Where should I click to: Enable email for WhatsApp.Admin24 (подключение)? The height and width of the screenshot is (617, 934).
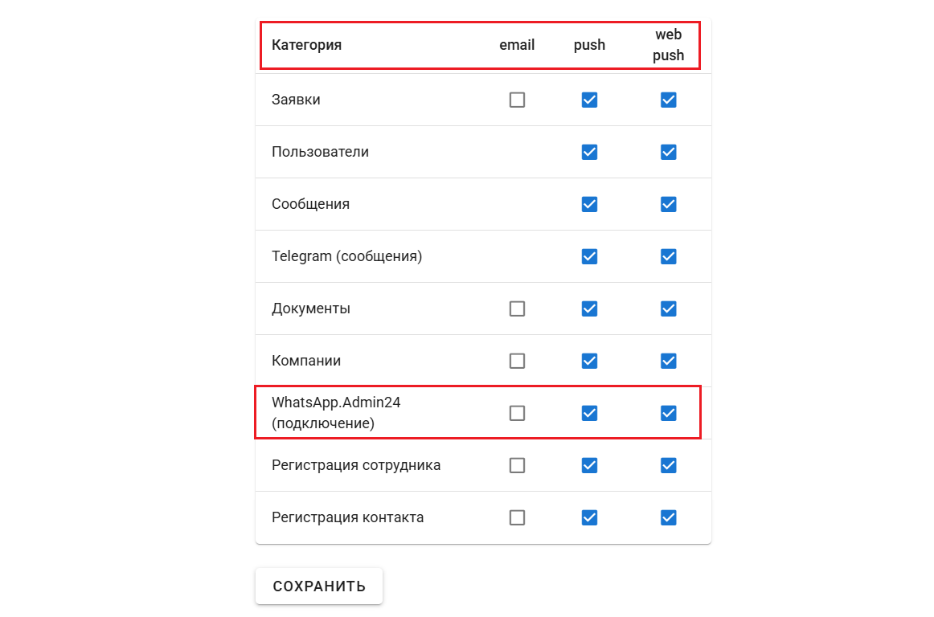pyautogui.click(x=517, y=413)
